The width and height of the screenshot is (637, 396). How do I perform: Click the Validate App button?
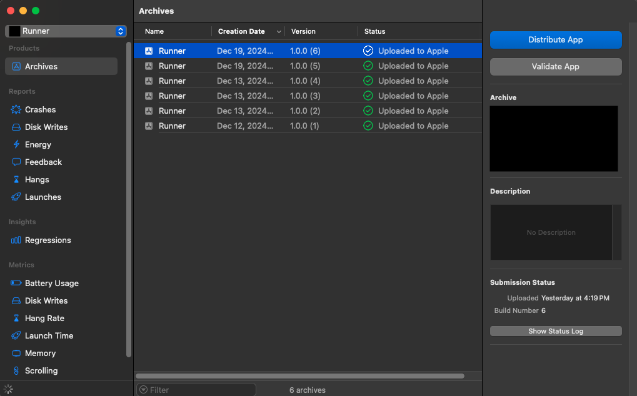[x=555, y=67]
